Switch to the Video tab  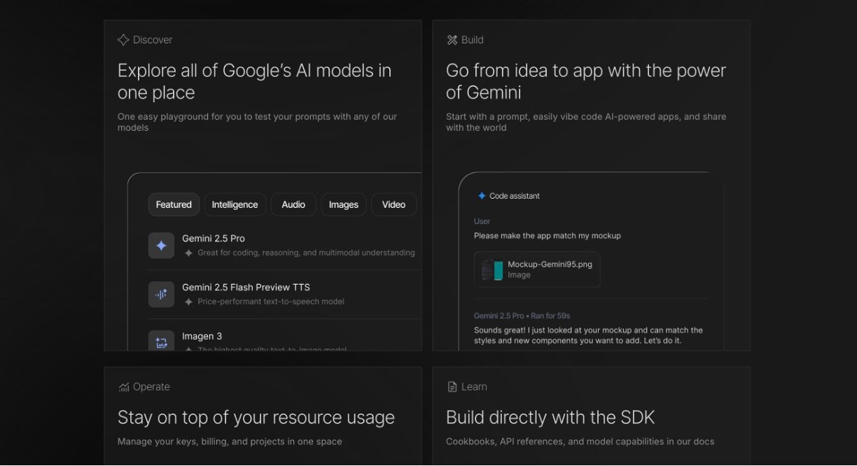pyautogui.click(x=393, y=205)
